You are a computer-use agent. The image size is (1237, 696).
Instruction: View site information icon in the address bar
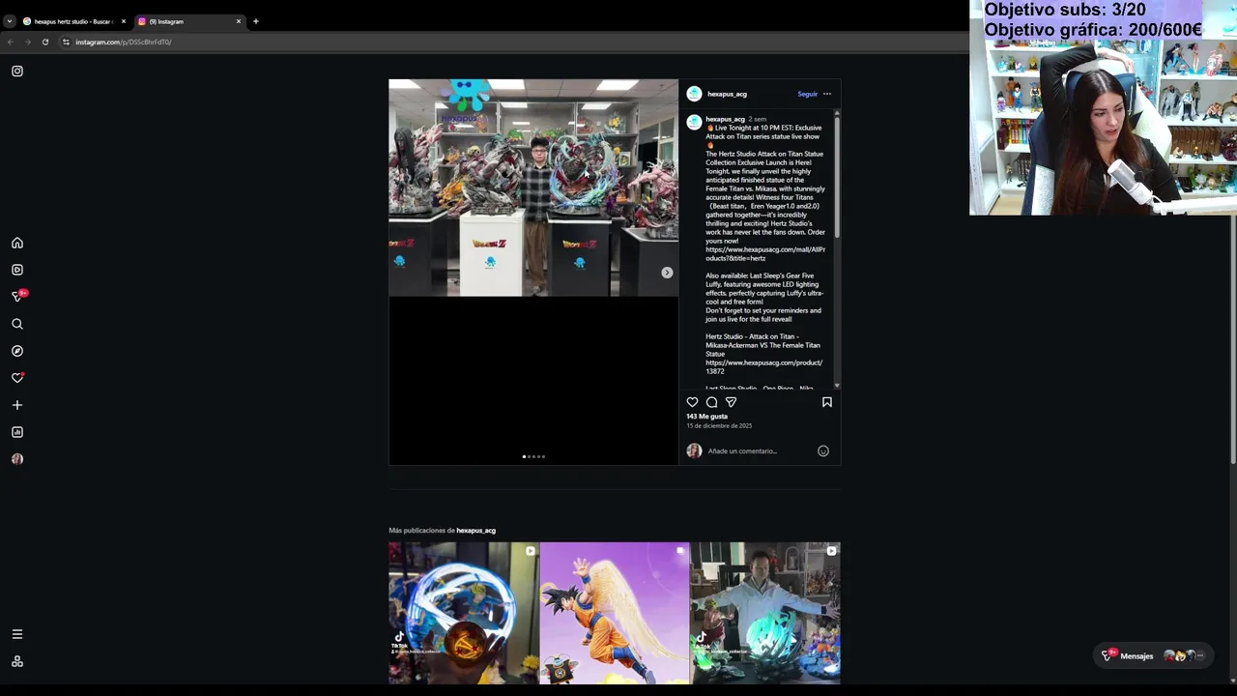(66, 42)
